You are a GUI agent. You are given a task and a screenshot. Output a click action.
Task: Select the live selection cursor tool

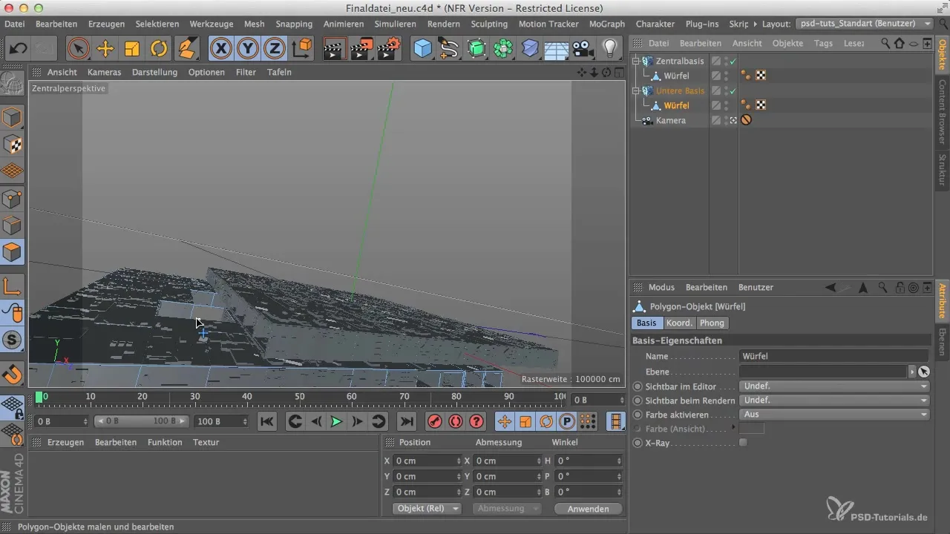pos(78,49)
